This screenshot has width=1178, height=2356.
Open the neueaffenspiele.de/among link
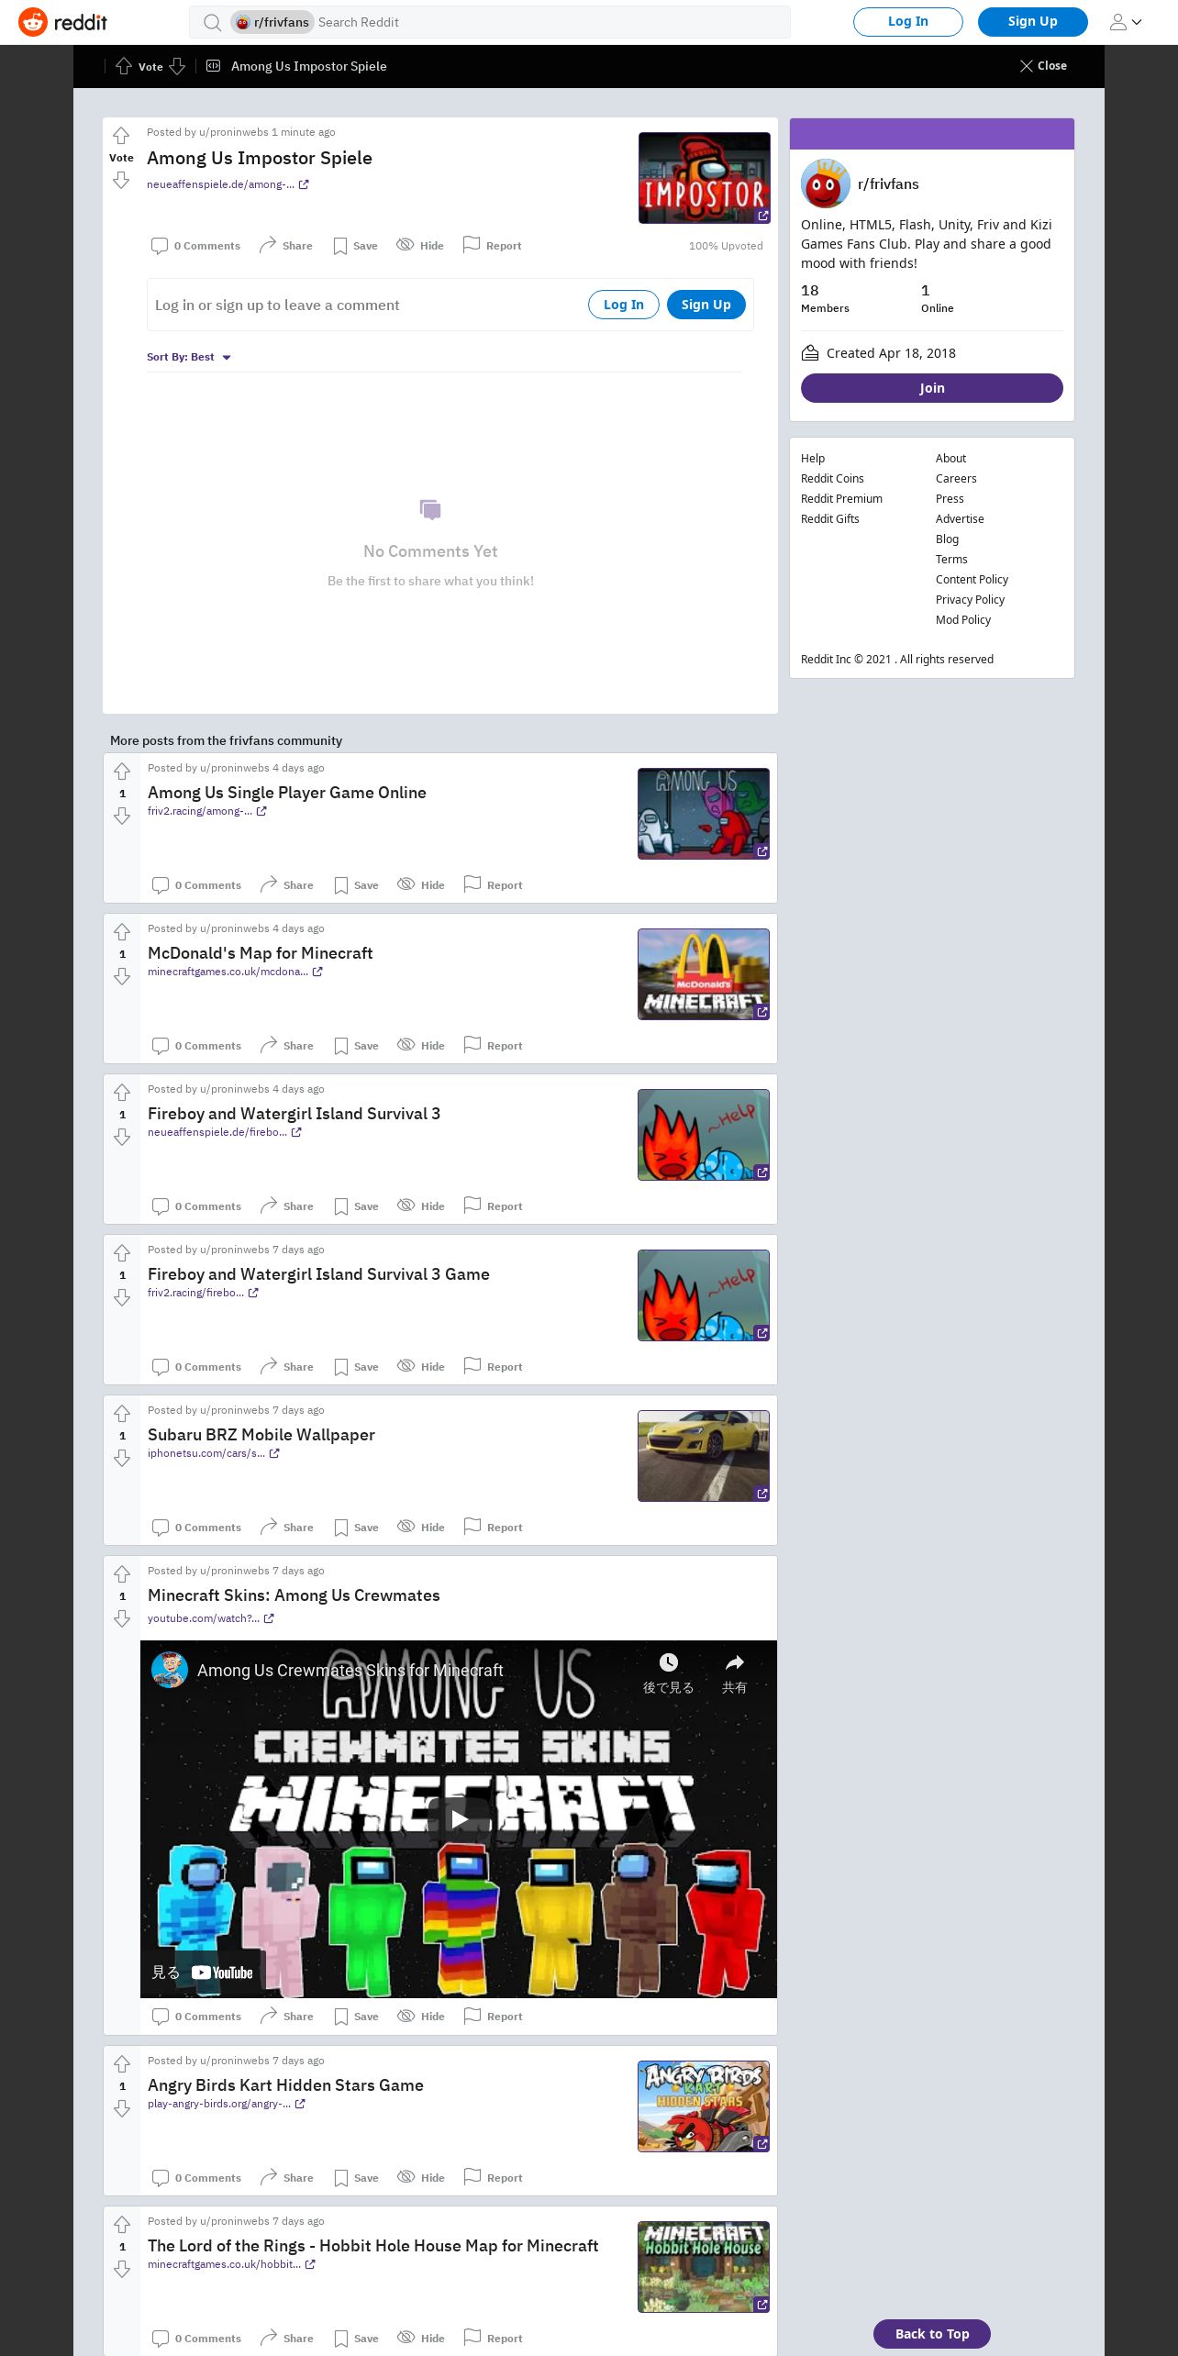tap(228, 184)
